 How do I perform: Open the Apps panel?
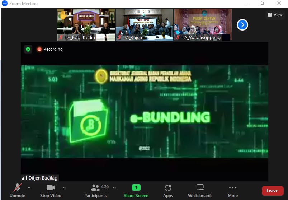tap(168, 191)
